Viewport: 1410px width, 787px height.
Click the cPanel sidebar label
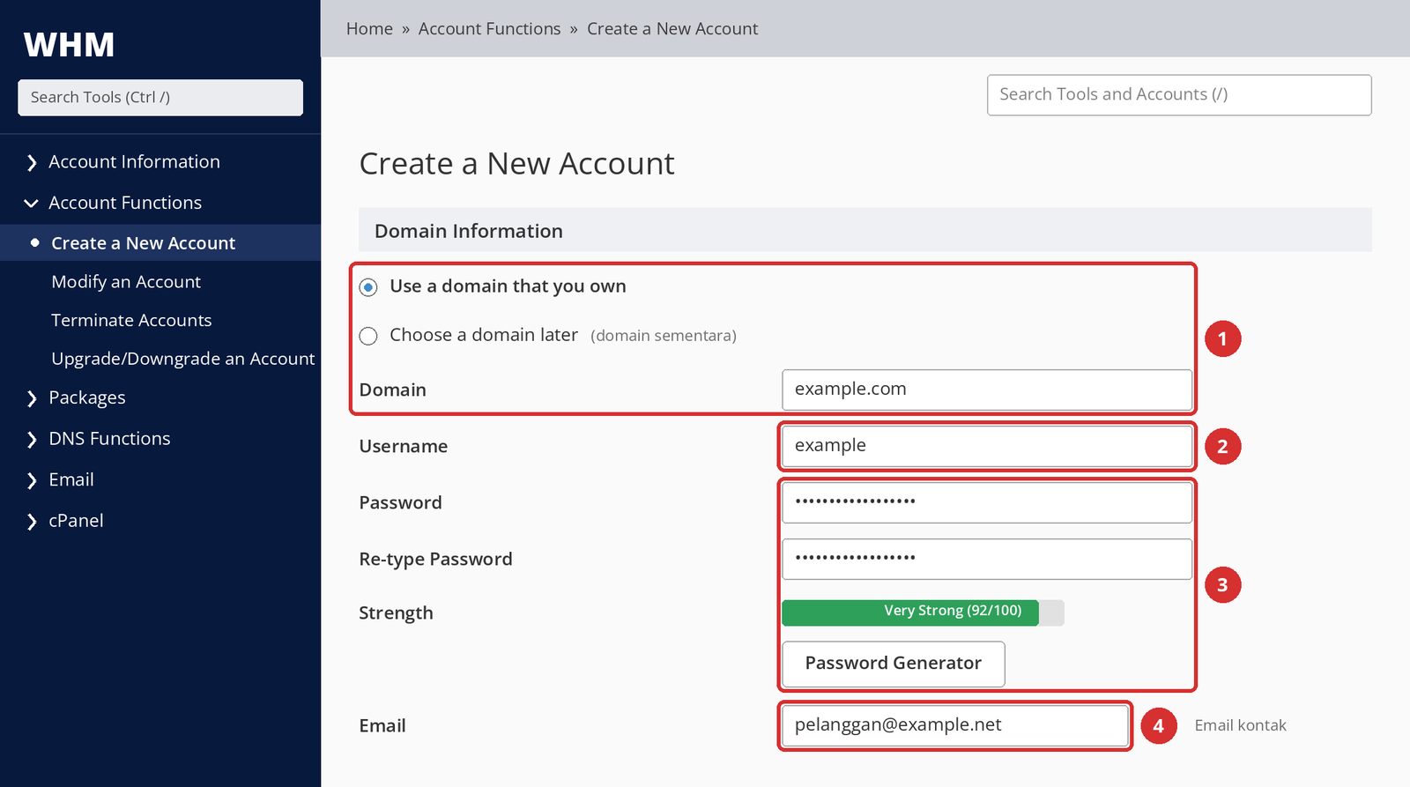click(x=76, y=522)
